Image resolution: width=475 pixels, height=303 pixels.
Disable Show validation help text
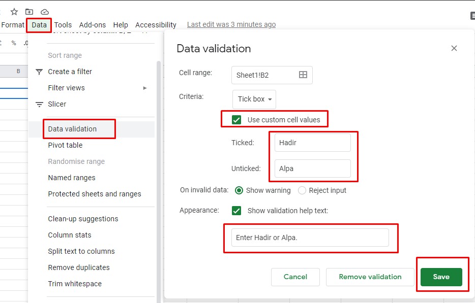coord(236,210)
